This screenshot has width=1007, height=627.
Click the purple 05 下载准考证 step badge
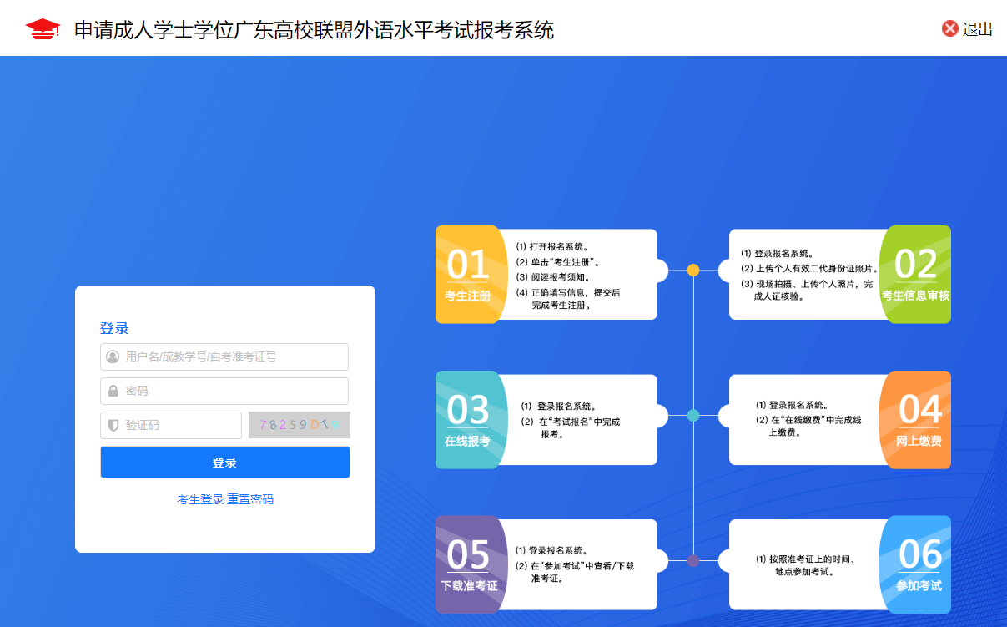(x=469, y=564)
